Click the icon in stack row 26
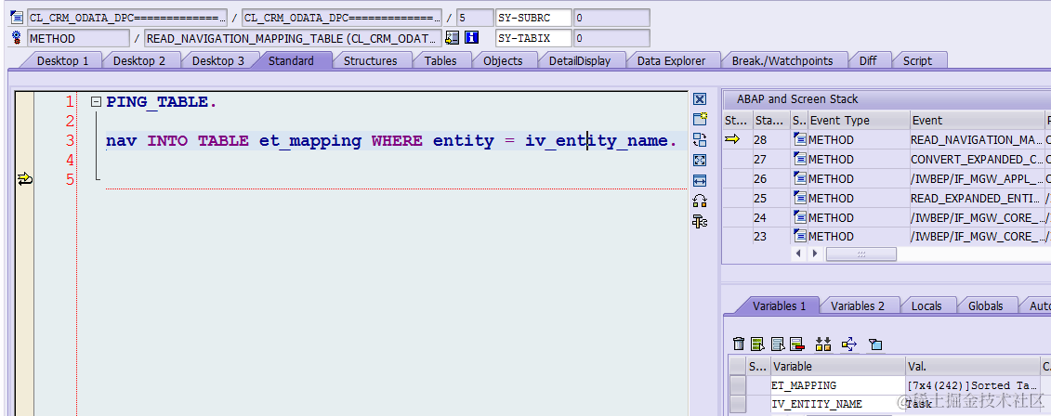 [799, 178]
